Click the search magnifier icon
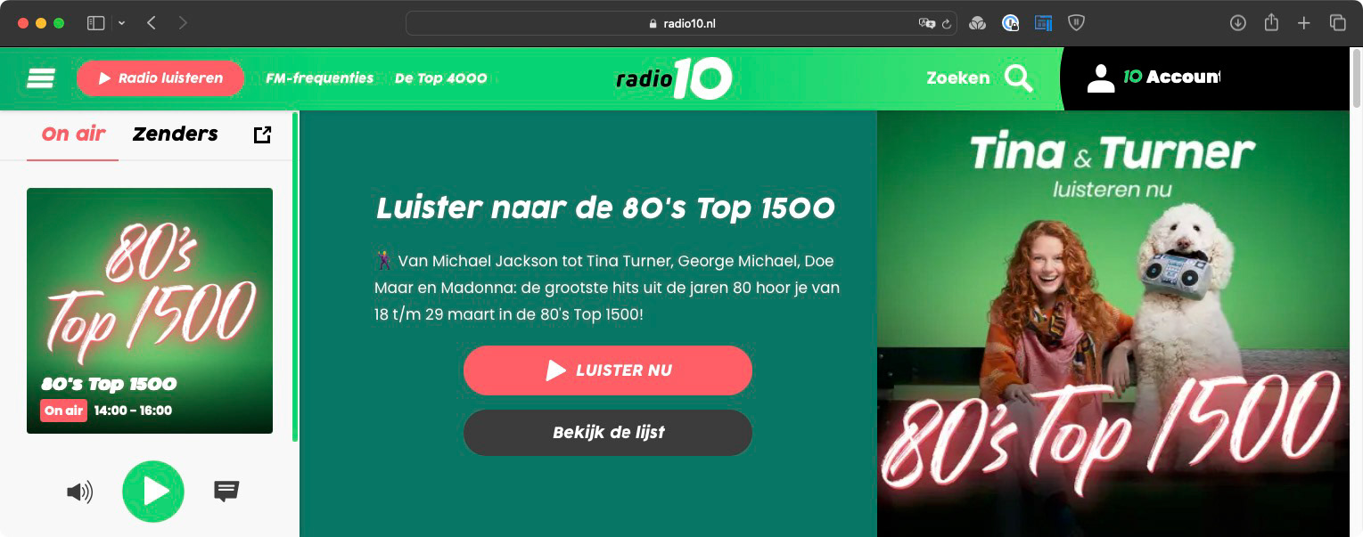Viewport: 1363px width, 537px height. (x=1019, y=78)
